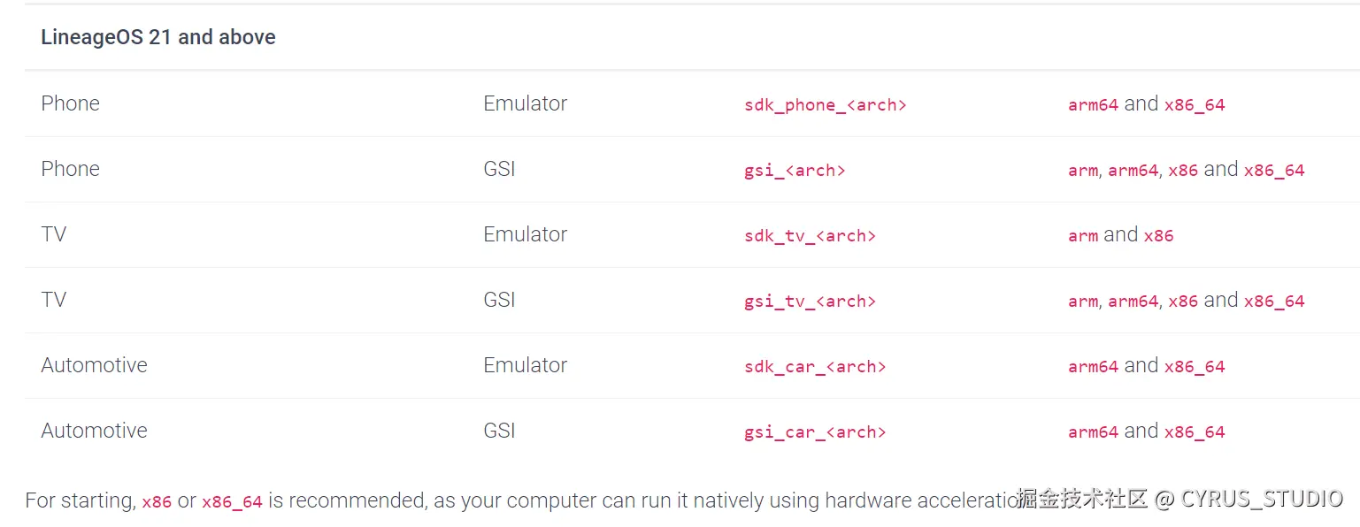Select the sdk_car_<arch> target name
Image resolution: width=1360 pixels, height=527 pixels.
[815, 367]
